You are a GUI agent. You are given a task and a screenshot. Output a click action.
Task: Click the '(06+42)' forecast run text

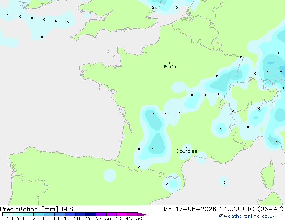[271, 209]
